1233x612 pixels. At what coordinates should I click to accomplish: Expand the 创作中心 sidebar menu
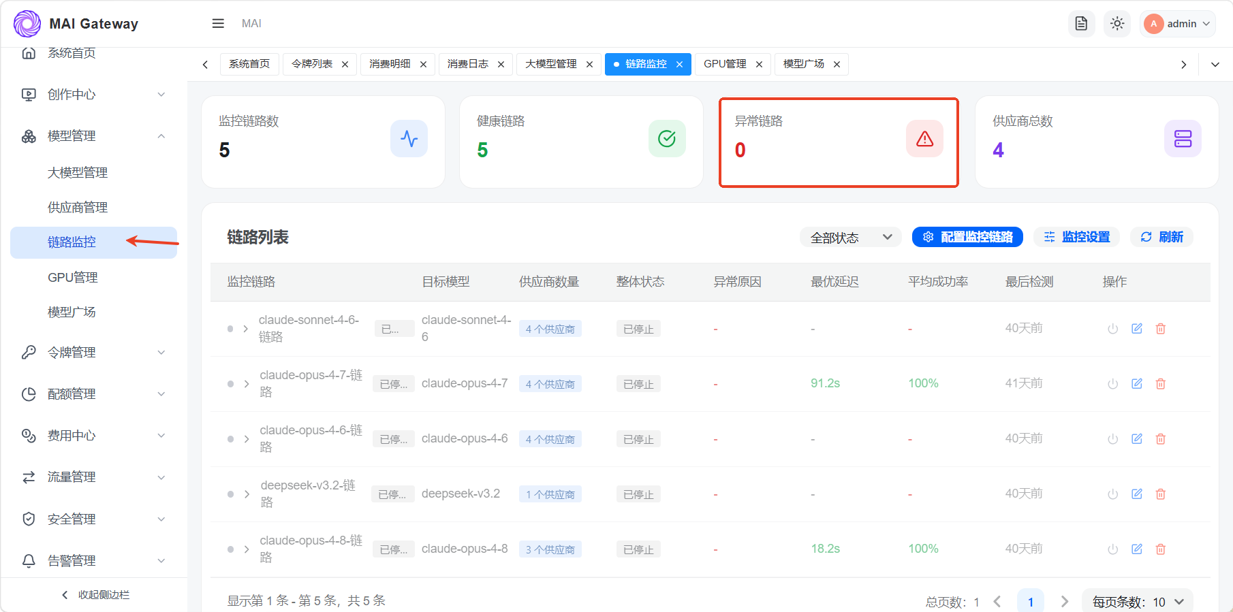pyautogui.click(x=94, y=95)
